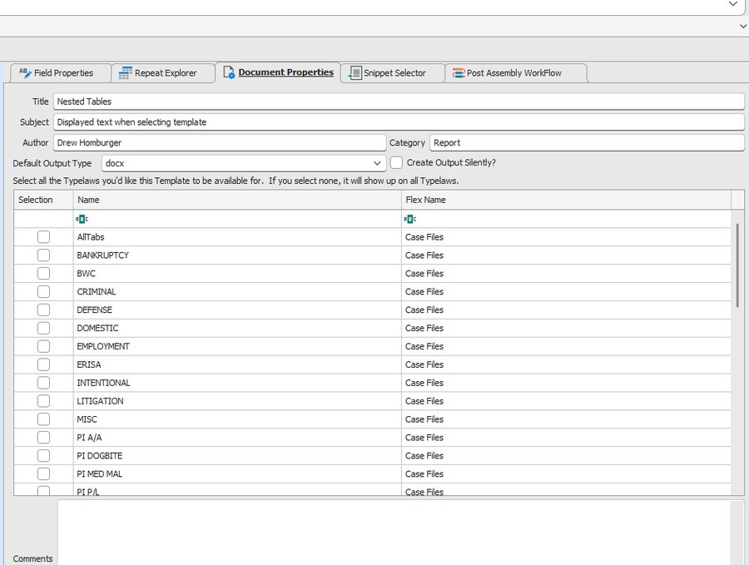Open the Field Properties tab

coord(61,73)
